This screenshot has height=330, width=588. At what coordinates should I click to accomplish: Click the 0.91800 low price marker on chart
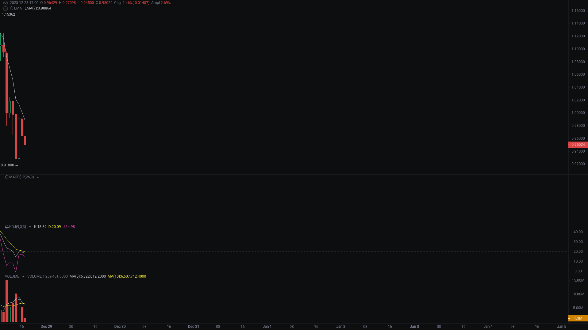(8, 165)
